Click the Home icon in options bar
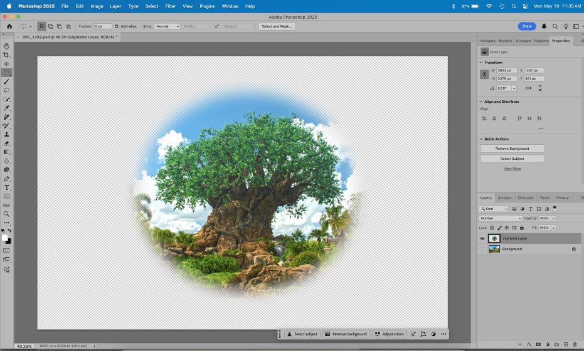The width and height of the screenshot is (584, 351). 9,26
